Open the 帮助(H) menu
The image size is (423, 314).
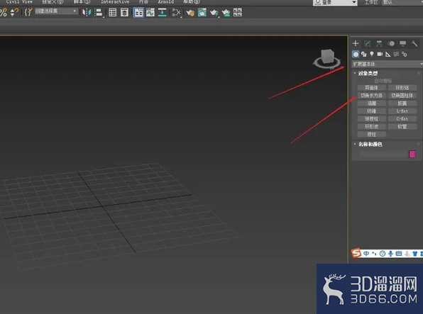[x=192, y=1]
